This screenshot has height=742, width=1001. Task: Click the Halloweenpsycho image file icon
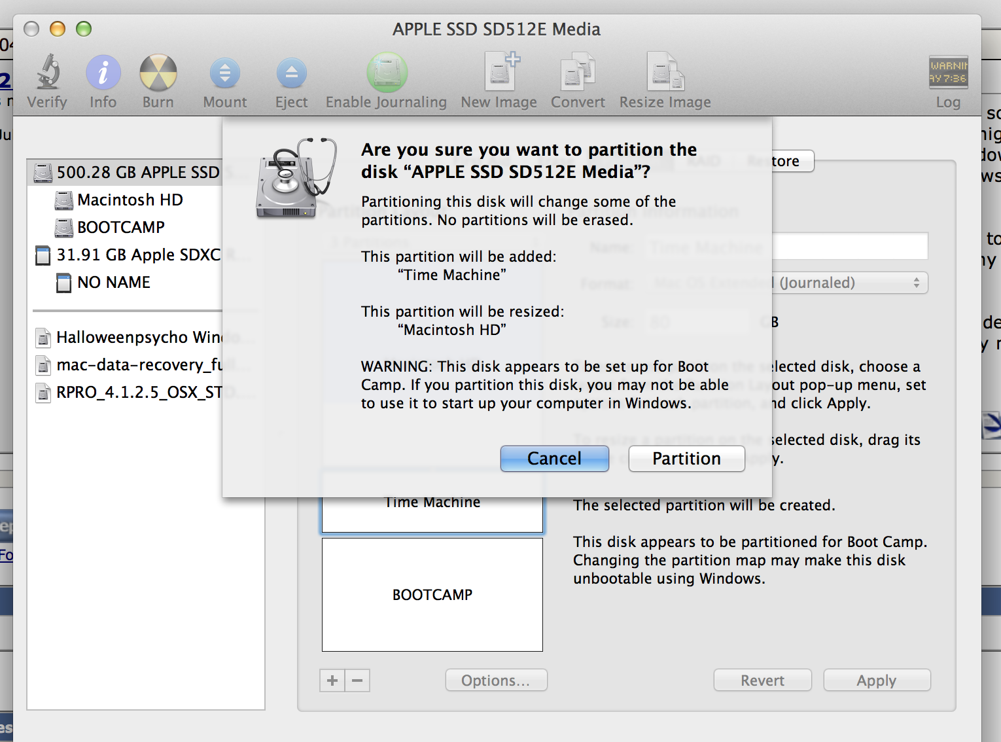coord(43,338)
